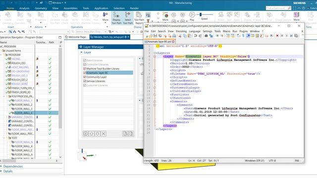This screenshot has width=317, height=178.
Task: Fold the Comments element at line 17
Action: pyautogui.click(x=155, y=101)
